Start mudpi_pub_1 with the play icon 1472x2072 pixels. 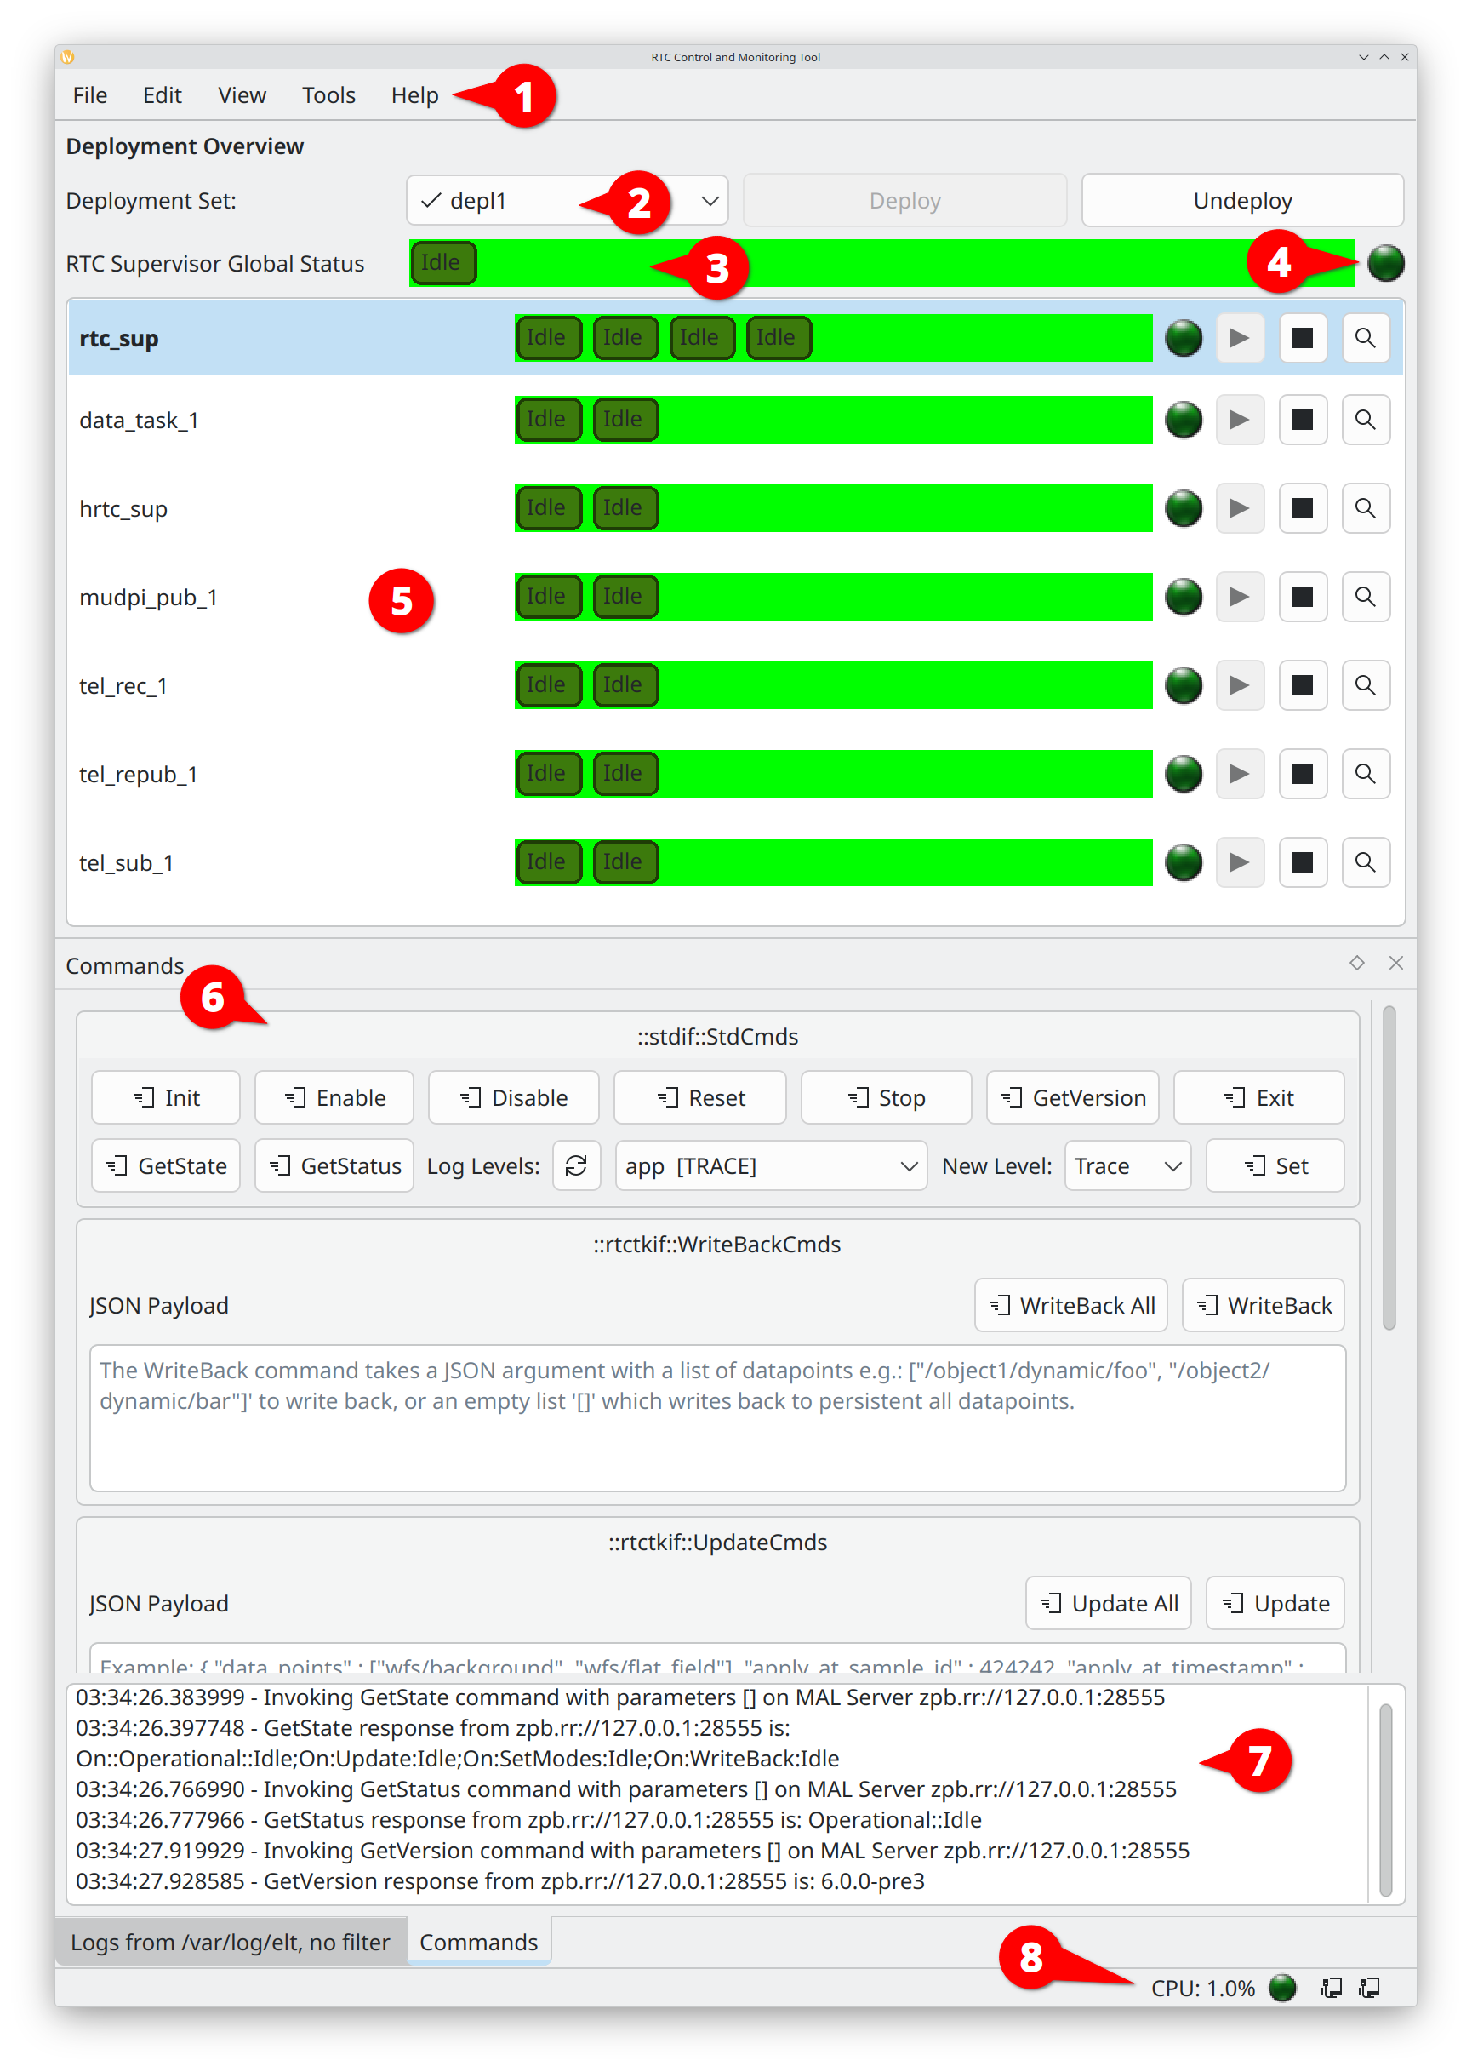coord(1239,597)
